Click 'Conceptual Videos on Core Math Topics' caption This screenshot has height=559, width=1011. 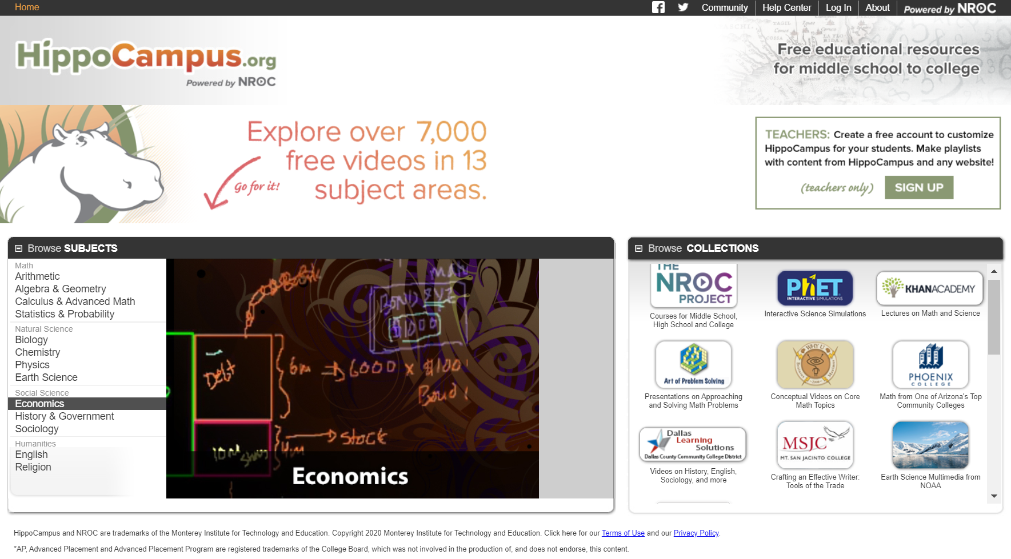click(815, 401)
